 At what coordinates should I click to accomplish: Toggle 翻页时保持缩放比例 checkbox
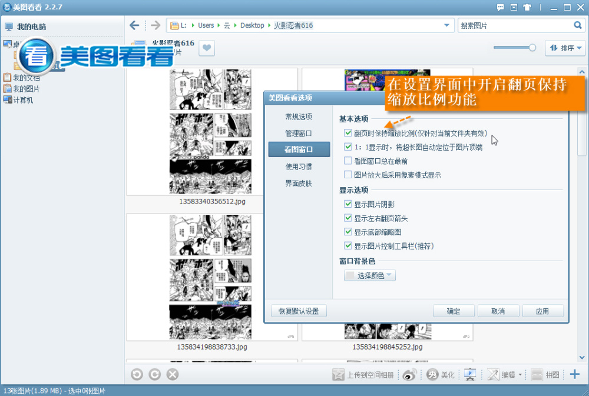(348, 133)
